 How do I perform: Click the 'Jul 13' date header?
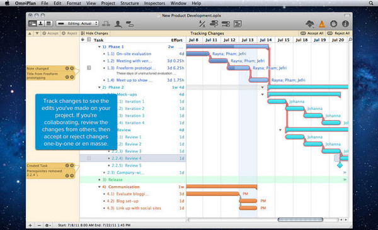pyautogui.click(x=248, y=40)
